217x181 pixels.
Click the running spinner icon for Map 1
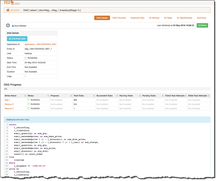coord(29,100)
